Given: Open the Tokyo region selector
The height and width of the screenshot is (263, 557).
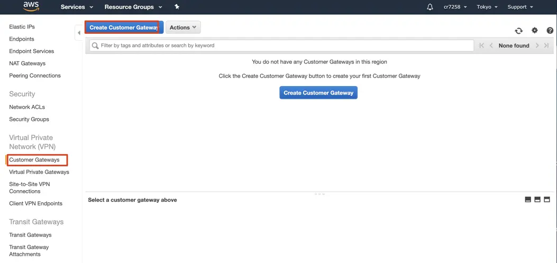Looking at the screenshot, I should (487, 7).
